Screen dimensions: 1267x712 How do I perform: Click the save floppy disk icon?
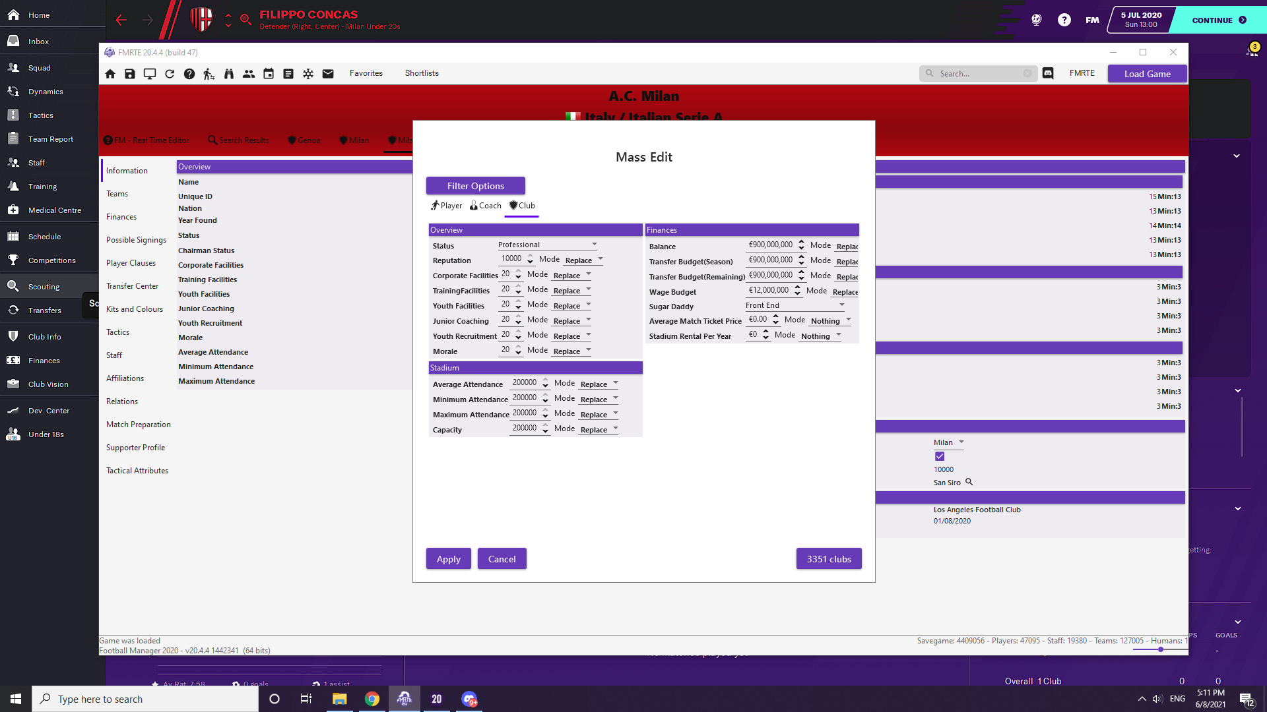coord(130,74)
